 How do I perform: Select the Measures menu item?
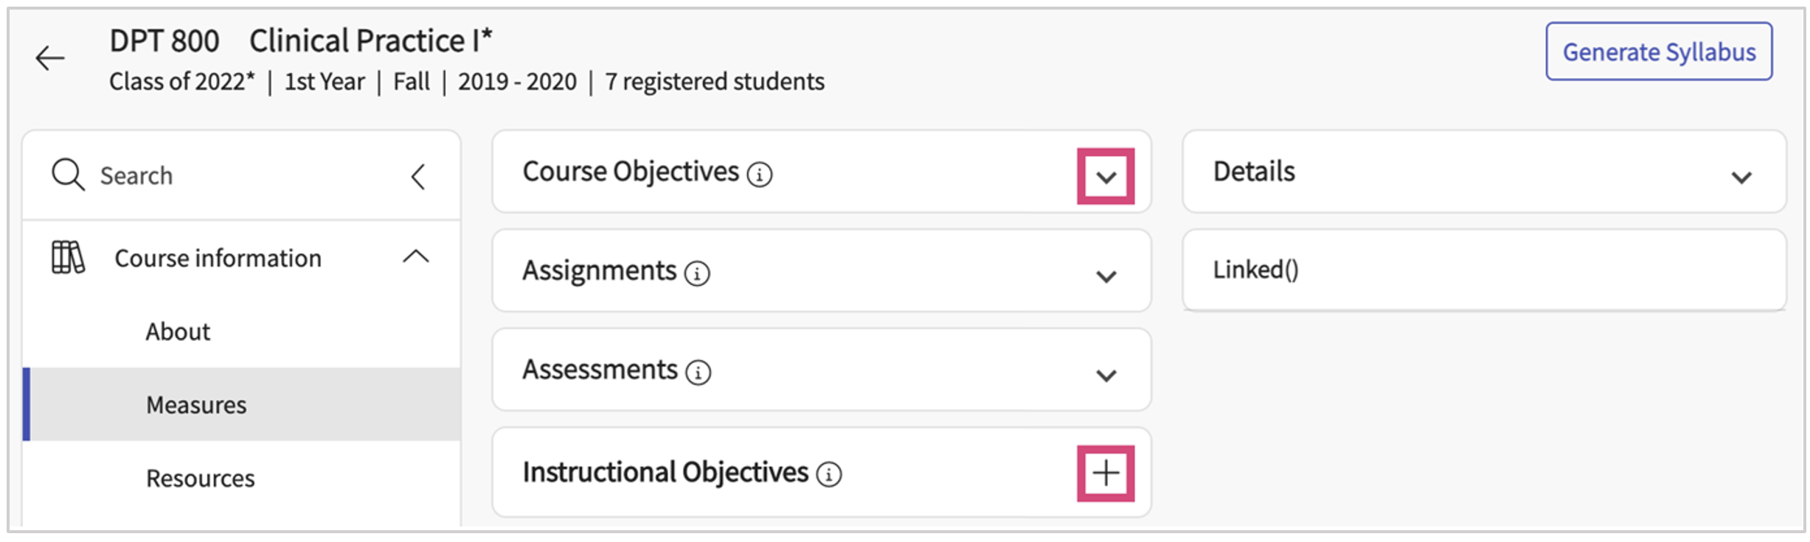[x=196, y=405]
